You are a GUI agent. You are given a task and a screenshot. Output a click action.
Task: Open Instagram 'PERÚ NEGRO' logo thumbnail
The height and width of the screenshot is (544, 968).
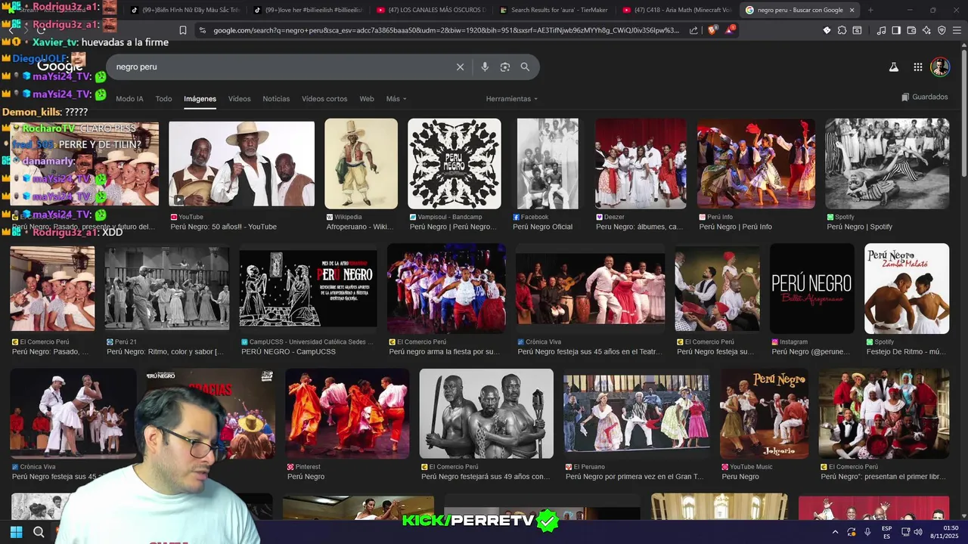812,289
